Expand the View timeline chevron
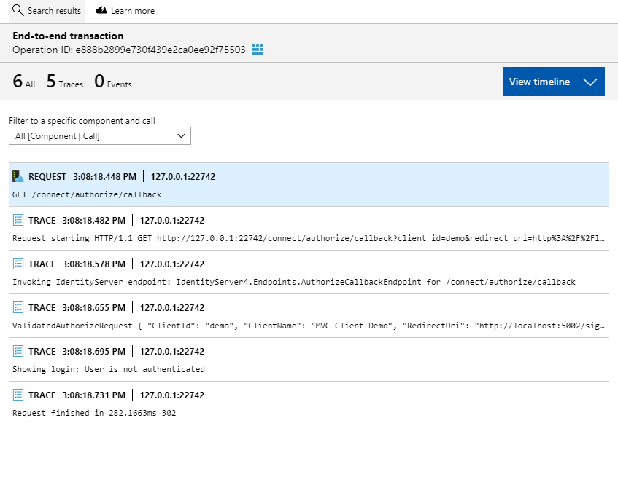This screenshot has width=618, height=485. point(591,82)
